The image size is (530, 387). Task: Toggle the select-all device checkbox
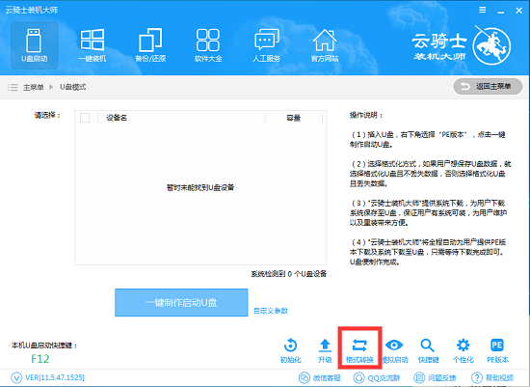[x=85, y=118]
